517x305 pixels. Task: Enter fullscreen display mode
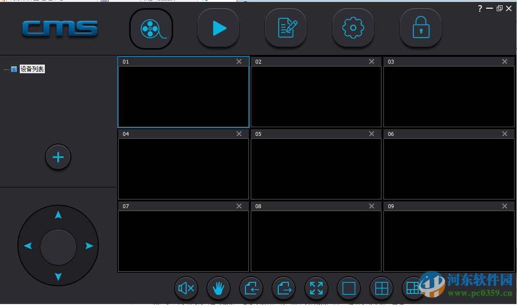(x=316, y=288)
